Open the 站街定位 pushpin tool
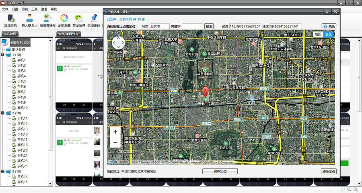The image size is (362, 193). click(x=94, y=21)
